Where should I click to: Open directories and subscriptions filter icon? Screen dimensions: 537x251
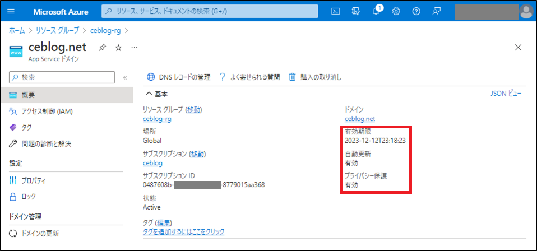click(x=356, y=11)
